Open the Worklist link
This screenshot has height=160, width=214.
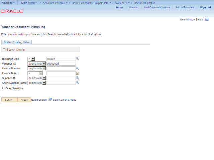point(134,7)
